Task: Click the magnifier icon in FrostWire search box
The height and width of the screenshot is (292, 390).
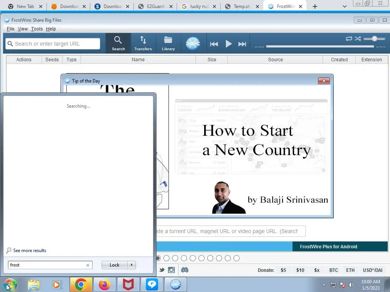Action: click(x=10, y=44)
